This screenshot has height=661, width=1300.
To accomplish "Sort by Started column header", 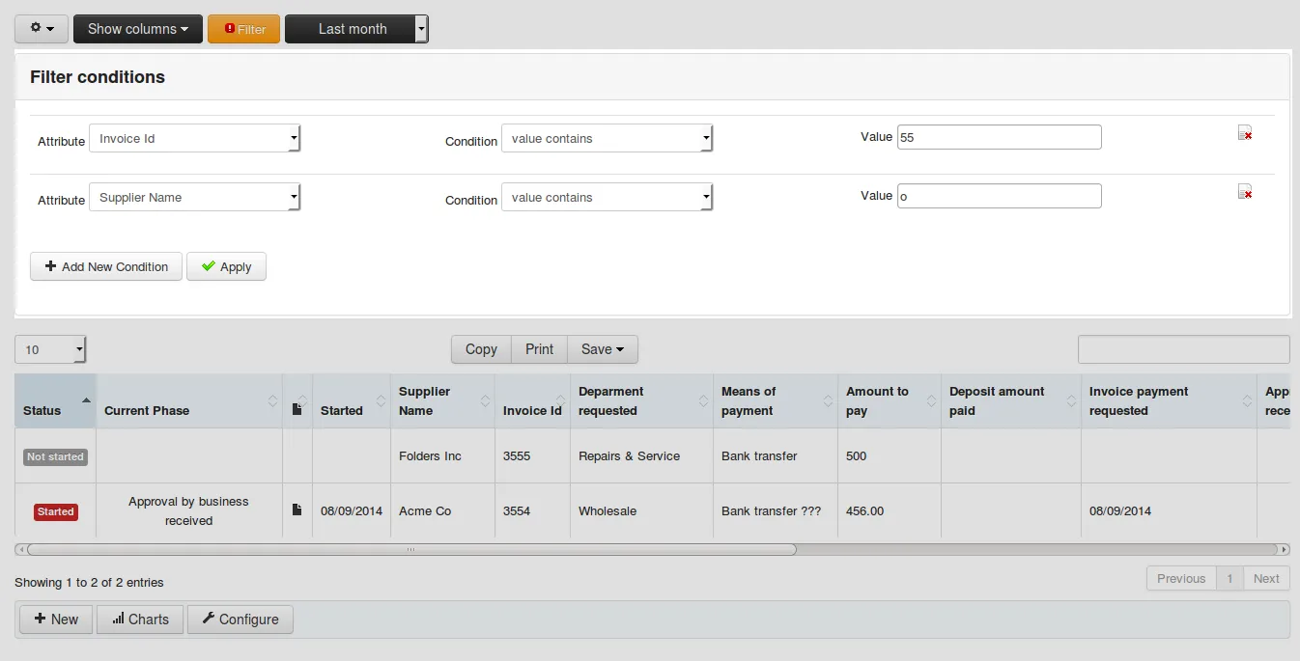I will (x=352, y=401).
